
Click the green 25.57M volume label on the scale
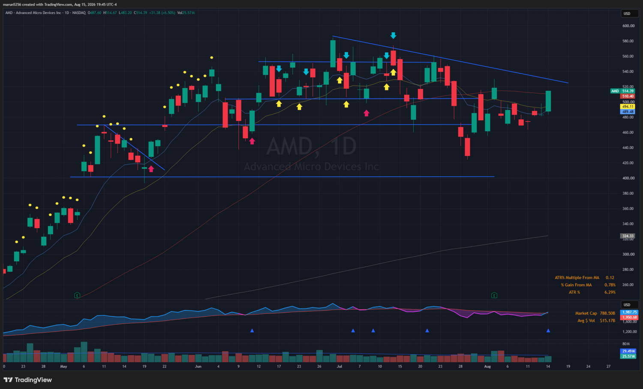[628, 356]
